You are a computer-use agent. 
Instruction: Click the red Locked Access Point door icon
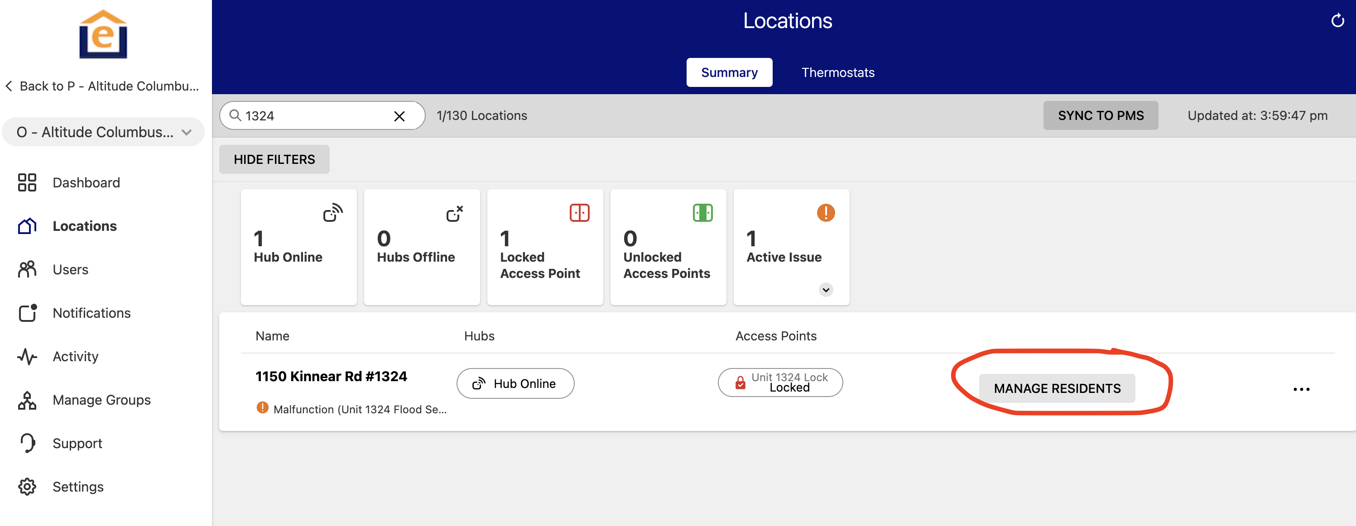pos(579,213)
